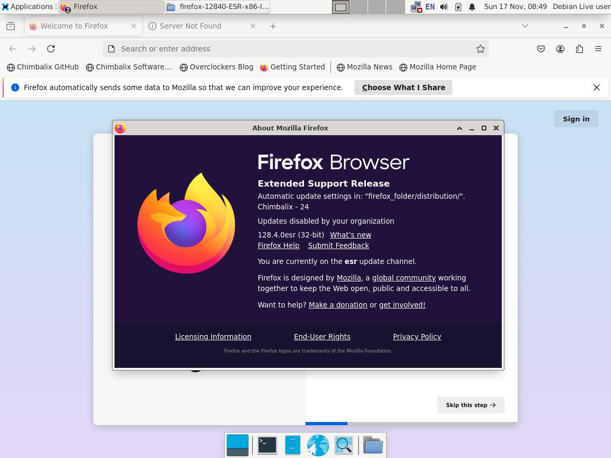Screen dimensions: 611x458
Task: Open the What's new link
Action: pyautogui.click(x=350, y=235)
